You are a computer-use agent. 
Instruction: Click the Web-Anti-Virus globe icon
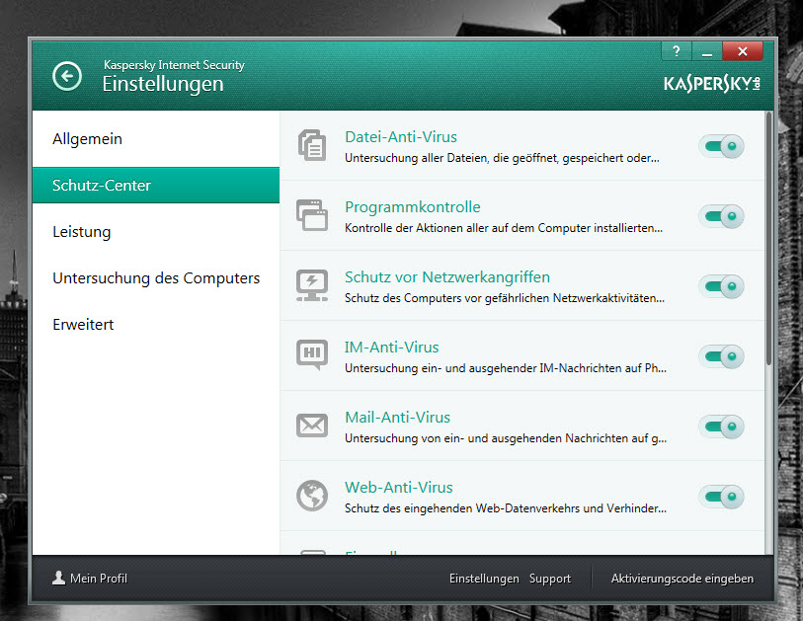(x=312, y=496)
